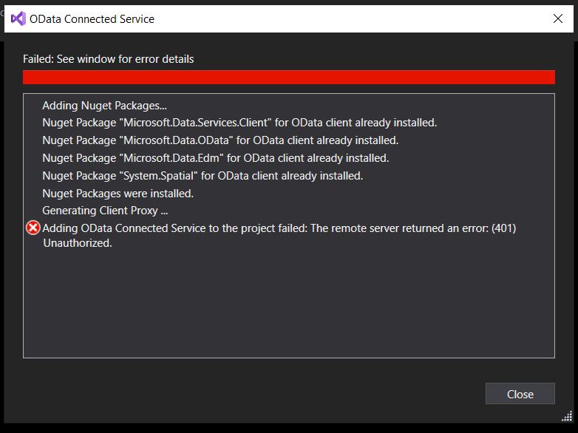Click the 'OData Connected Service' title text
This screenshot has width=578, height=433.
pos(92,18)
